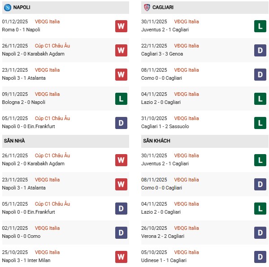Image resolution: width=269 pixels, height=267 pixels.
Task: Open the Napoli 3 - 1 Inter Milan match
Action: [x=26, y=260]
